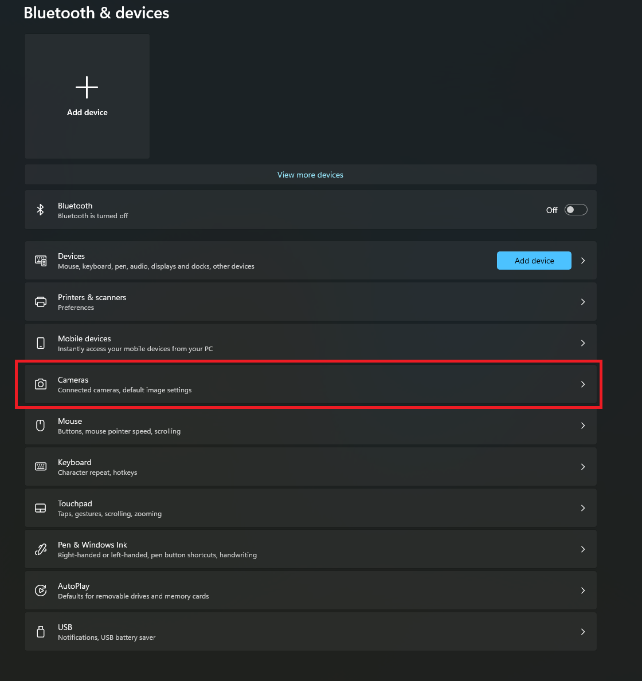Click the Printers & scanners printer icon
The height and width of the screenshot is (681, 642).
click(x=41, y=302)
